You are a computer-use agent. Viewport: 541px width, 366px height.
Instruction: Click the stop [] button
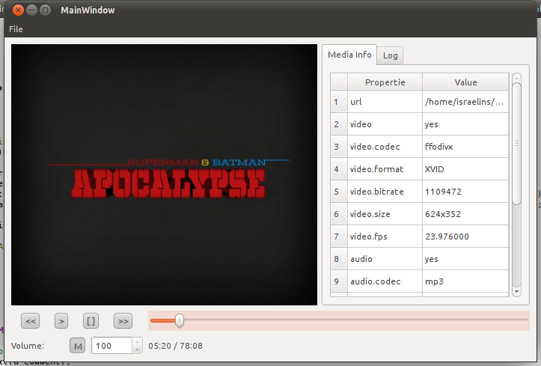91,321
